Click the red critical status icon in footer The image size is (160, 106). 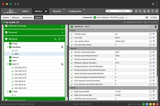[157, 104]
